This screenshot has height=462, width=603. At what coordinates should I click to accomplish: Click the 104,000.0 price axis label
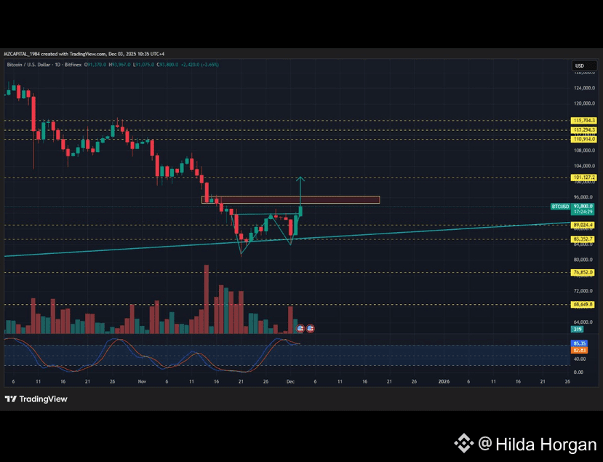[x=584, y=166]
